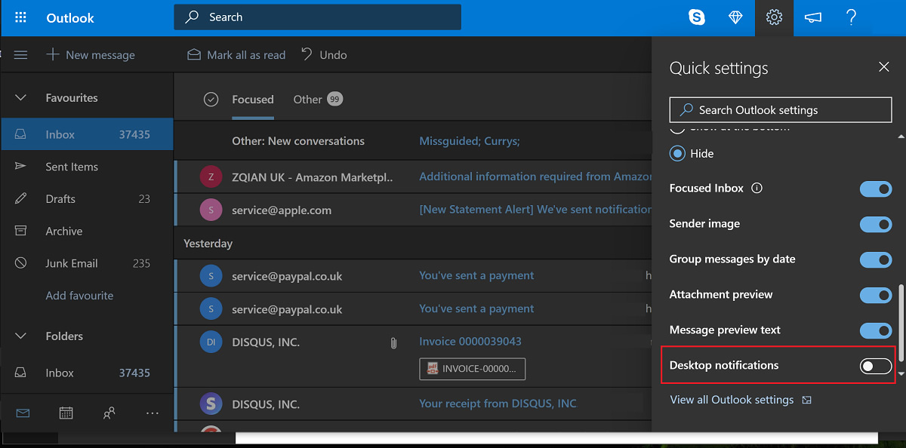Viewport: 906px width, 448px height.
Task: Click select-all circle check icon
Action: [x=211, y=100]
